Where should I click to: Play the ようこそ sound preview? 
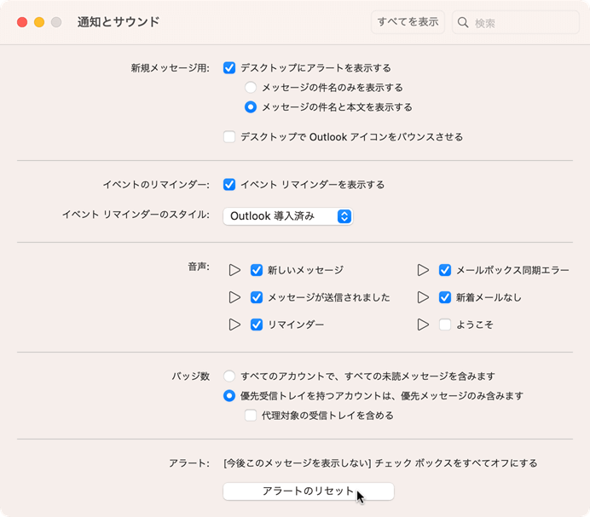pyautogui.click(x=423, y=325)
